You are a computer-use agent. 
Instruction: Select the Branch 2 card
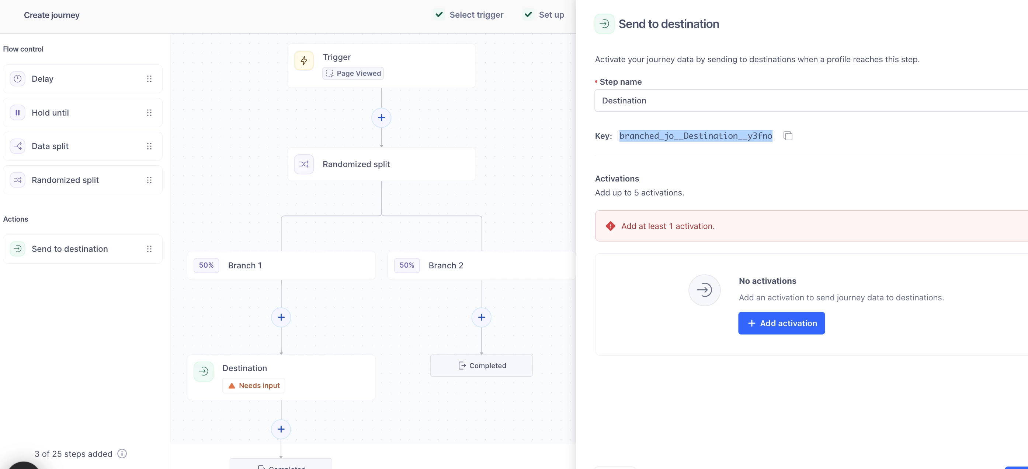tap(482, 265)
